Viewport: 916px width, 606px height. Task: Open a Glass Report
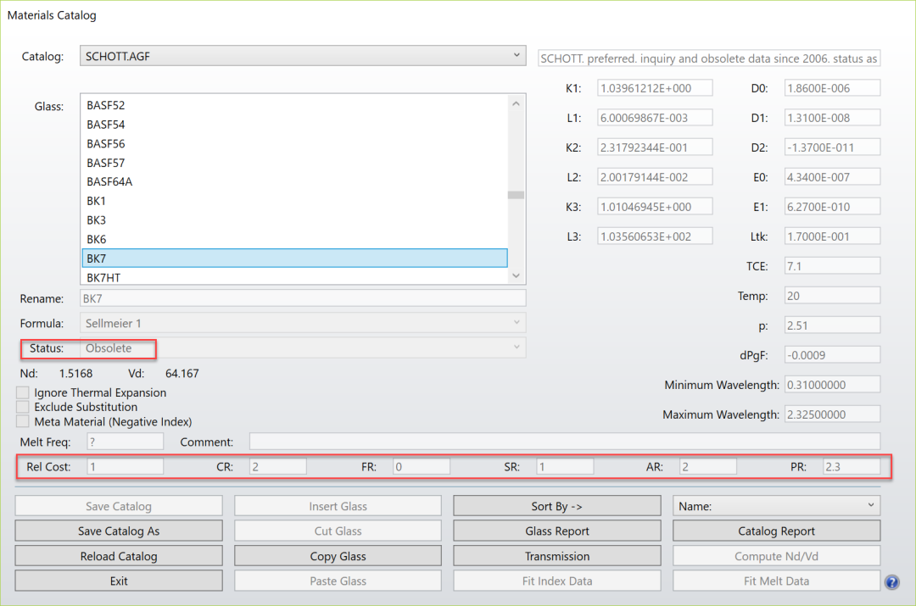(556, 531)
